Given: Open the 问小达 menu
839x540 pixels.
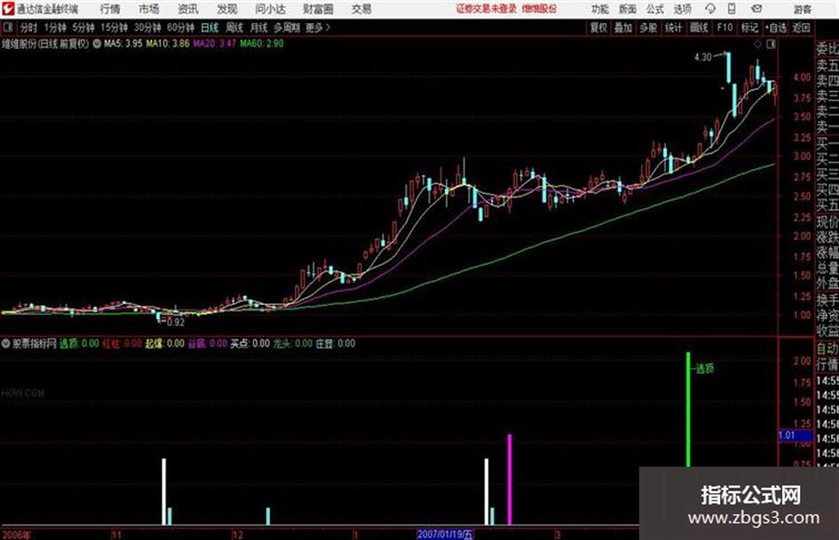Looking at the screenshot, I should click(270, 9).
